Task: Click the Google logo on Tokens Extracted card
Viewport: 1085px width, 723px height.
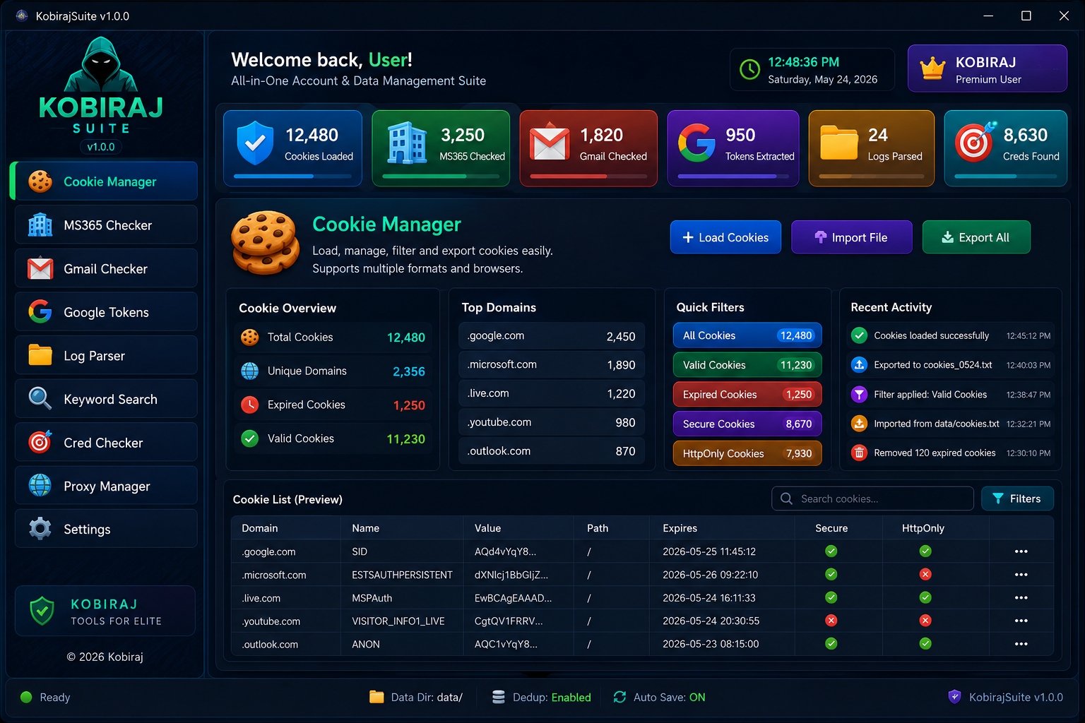Action: click(x=697, y=143)
